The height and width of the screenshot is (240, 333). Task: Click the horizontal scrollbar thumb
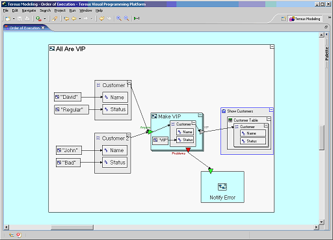(72, 227)
